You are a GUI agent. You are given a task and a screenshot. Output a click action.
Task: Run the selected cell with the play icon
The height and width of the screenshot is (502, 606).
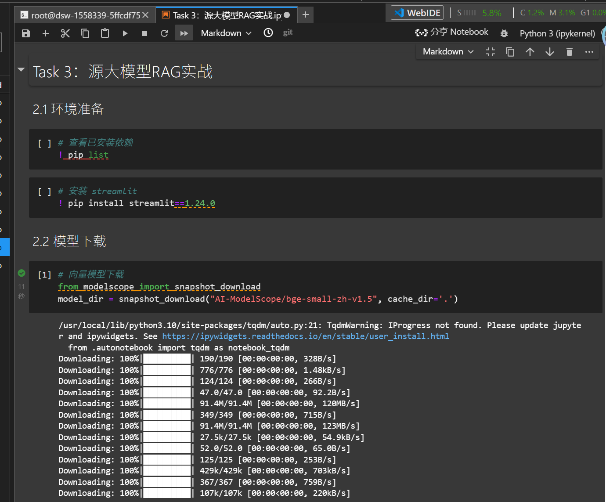[x=125, y=33]
